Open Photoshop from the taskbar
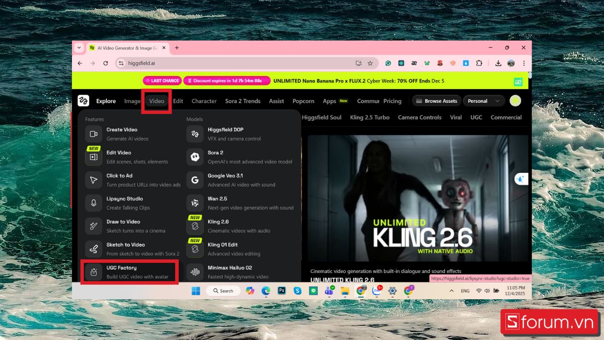This screenshot has height=340, width=604. point(282,291)
